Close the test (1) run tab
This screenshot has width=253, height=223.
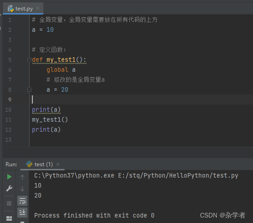point(58,164)
